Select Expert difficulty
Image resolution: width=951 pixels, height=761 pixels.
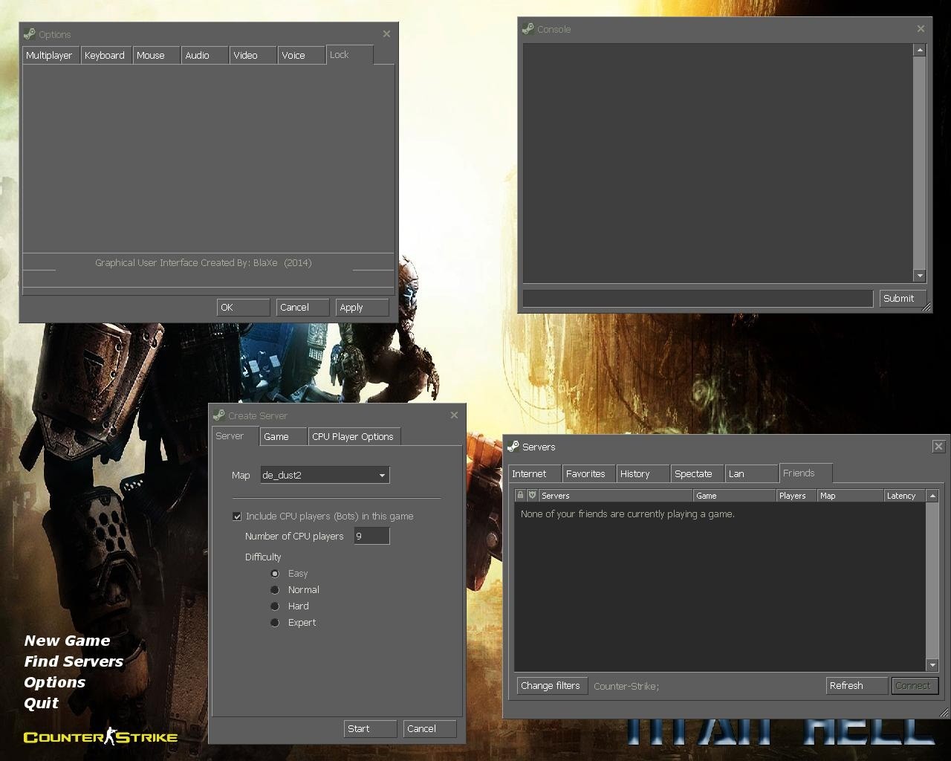[x=275, y=622]
